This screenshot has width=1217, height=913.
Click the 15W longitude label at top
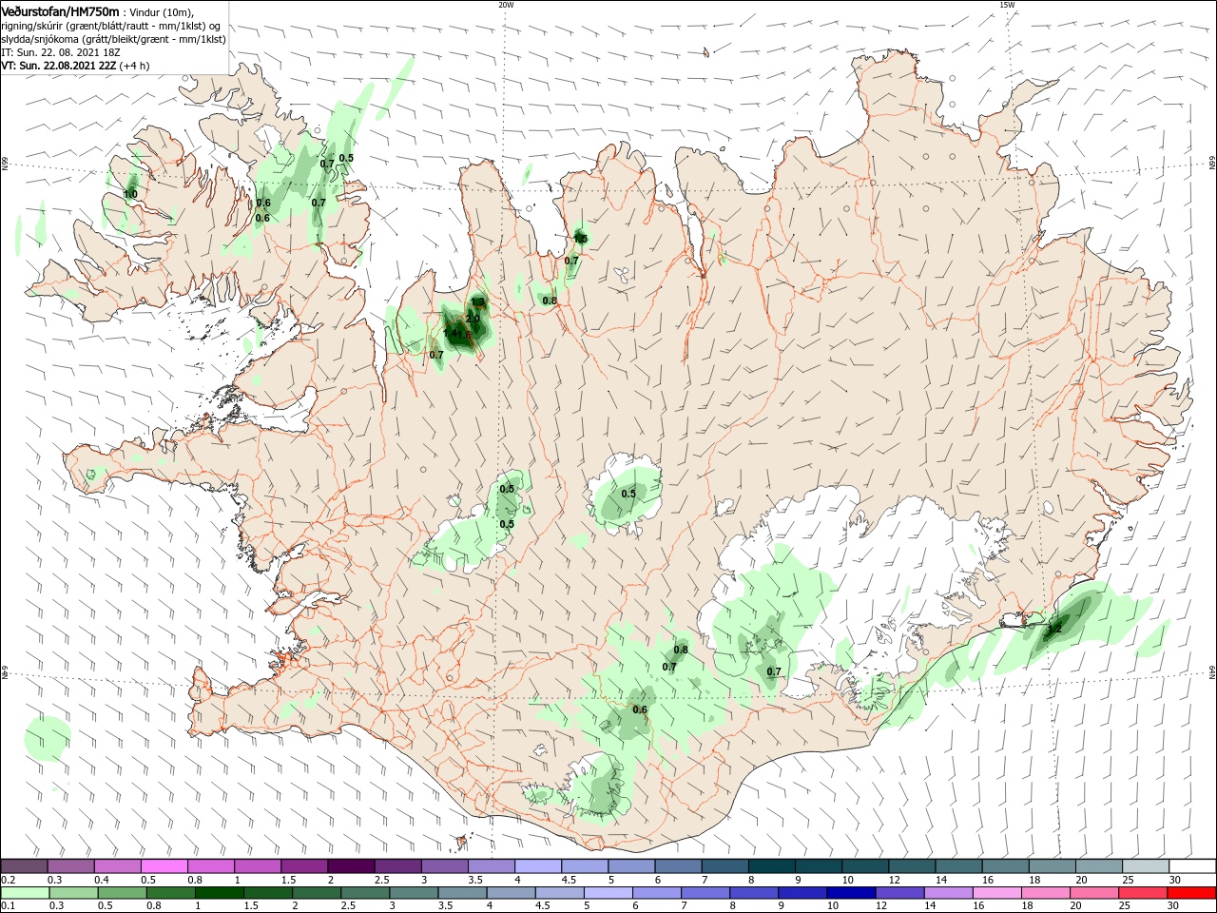[x=1007, y=5]
